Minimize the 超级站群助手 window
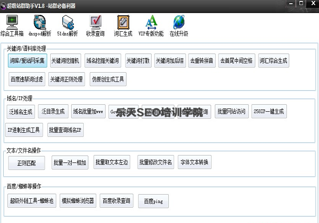Image resolution: width=319 pixels, height=223 pixels. click(x=291, y=3)
